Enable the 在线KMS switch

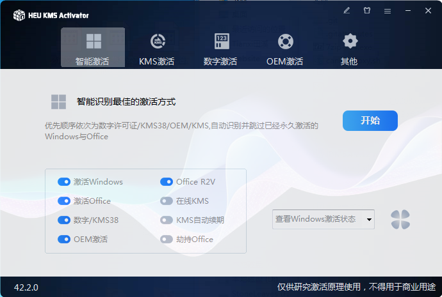(167, 201)
